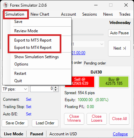This screenshot has width=134, height=138.
Task: Click the Floating P/L 0.00 value
Action: point(90,107)
